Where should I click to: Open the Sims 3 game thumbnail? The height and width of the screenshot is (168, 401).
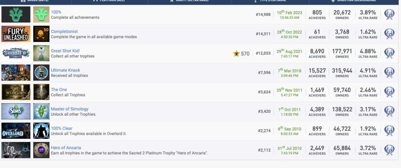pos(16,111)
